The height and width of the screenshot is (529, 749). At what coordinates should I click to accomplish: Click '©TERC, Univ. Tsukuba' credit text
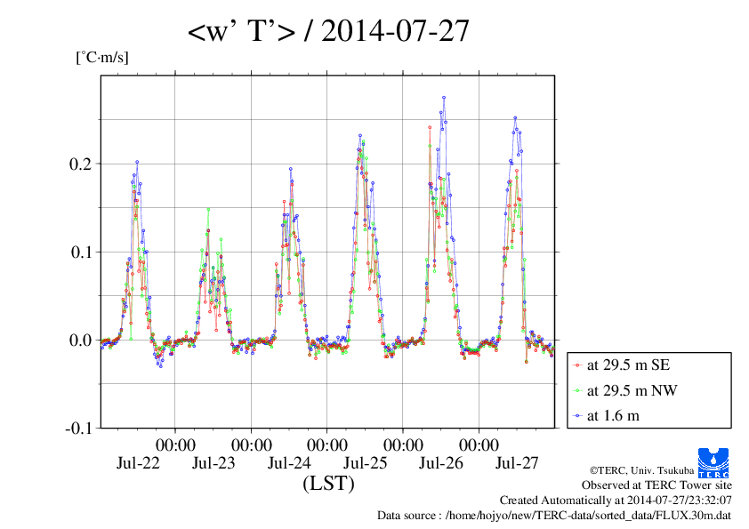(x=641, y=470)
